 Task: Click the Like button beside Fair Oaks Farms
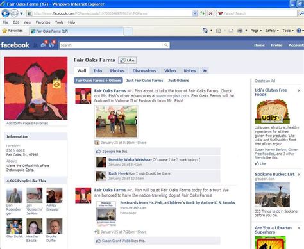(128, 60)
